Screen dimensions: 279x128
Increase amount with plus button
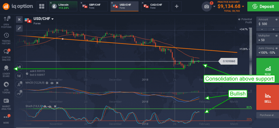click(274, 29)
